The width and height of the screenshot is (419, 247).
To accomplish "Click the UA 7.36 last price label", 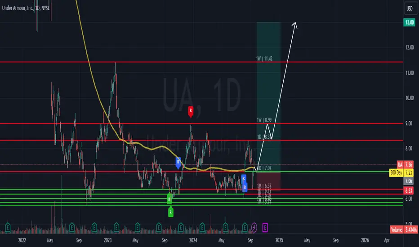I will tap(404, 164).
